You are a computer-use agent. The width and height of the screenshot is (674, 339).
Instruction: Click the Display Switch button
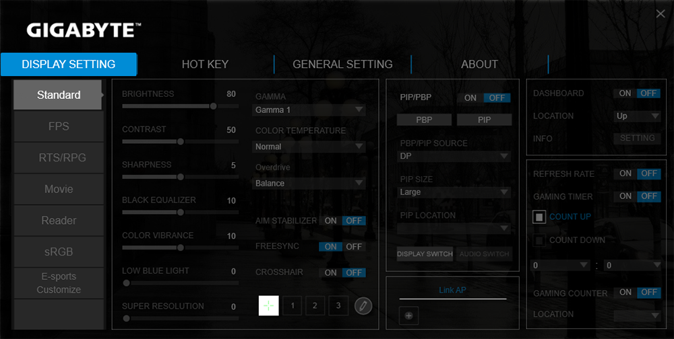click(425, 254)
